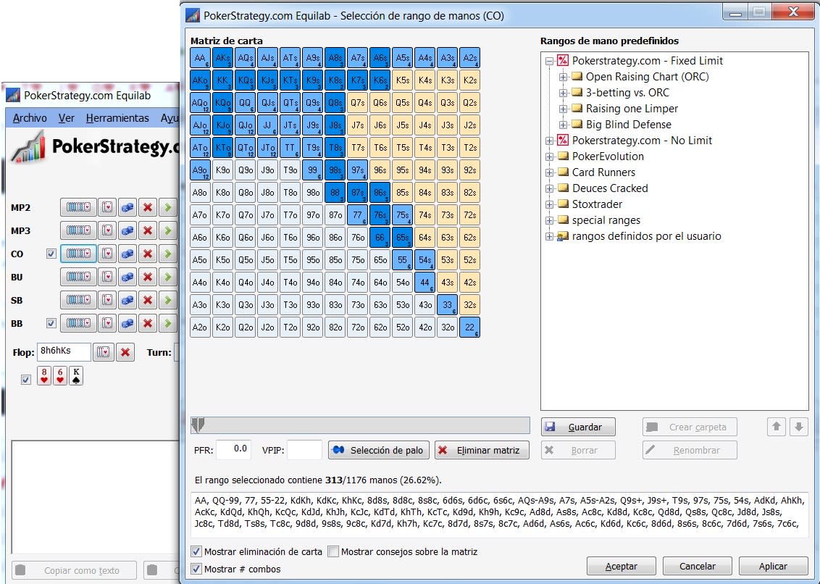This screenshot has width=820, height=584.
Task: Select Stoxtrader range folder
Action: pos(597,204)
